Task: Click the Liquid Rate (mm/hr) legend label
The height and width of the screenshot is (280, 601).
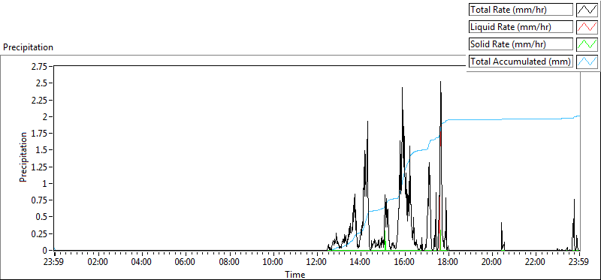Action: point(521,27)
